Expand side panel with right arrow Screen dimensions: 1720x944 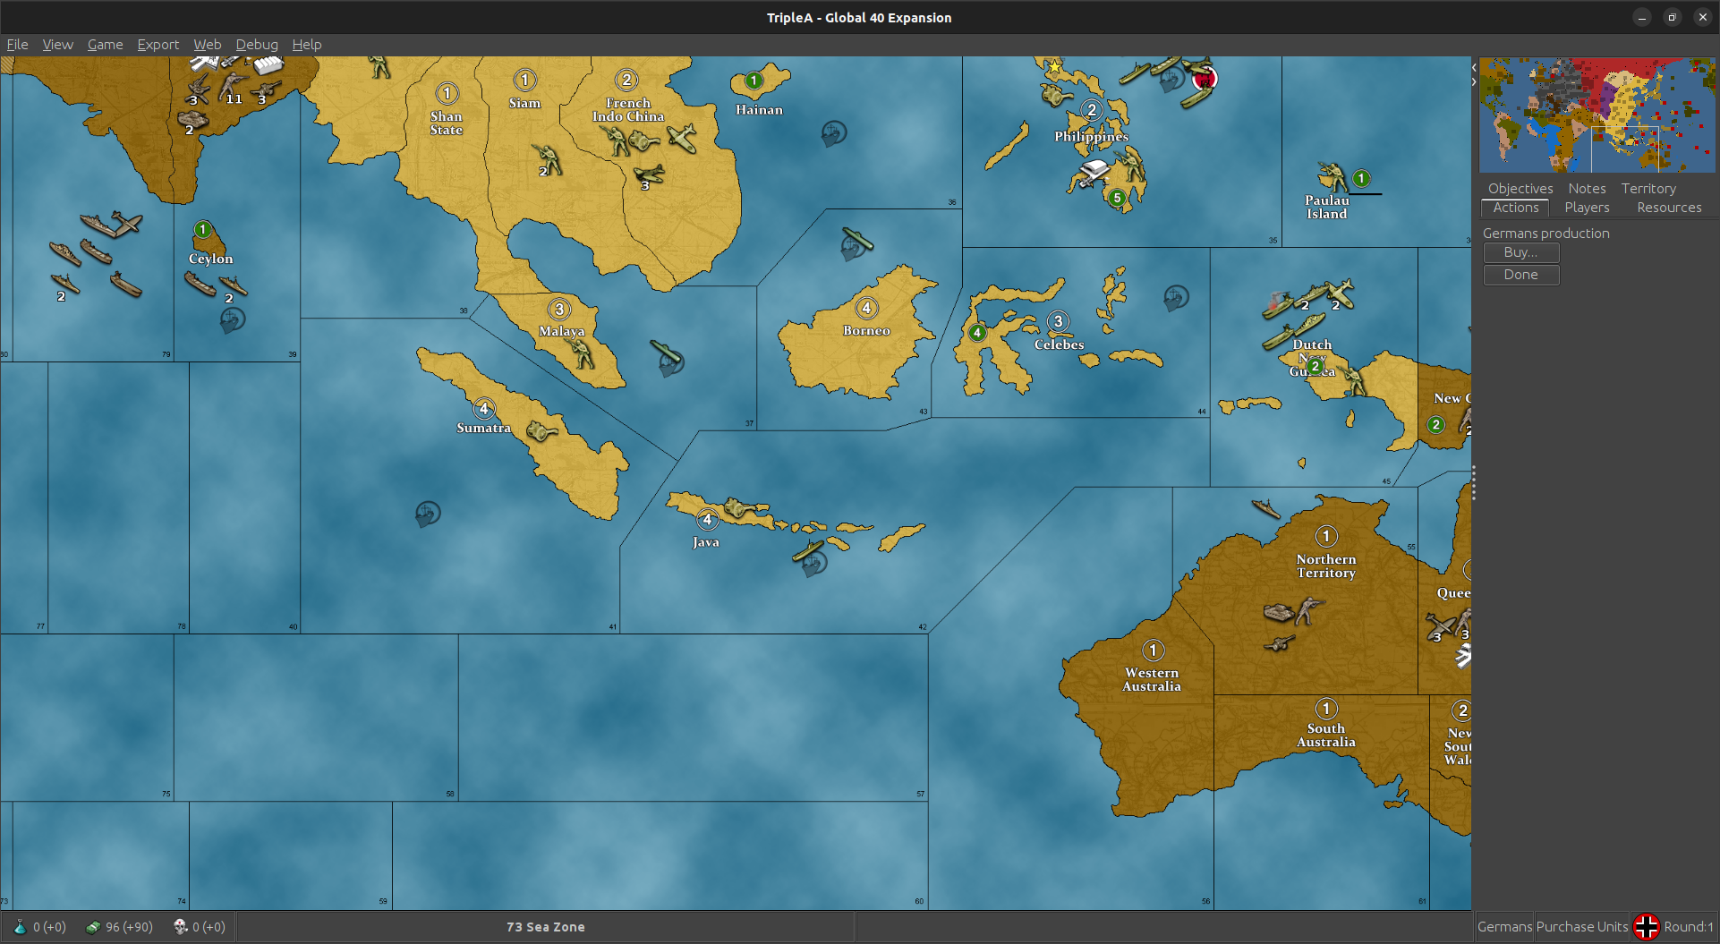click(x=1474, y=81)
